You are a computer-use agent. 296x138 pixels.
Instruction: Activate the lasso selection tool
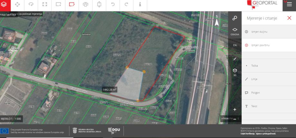(x=31, y=4)
